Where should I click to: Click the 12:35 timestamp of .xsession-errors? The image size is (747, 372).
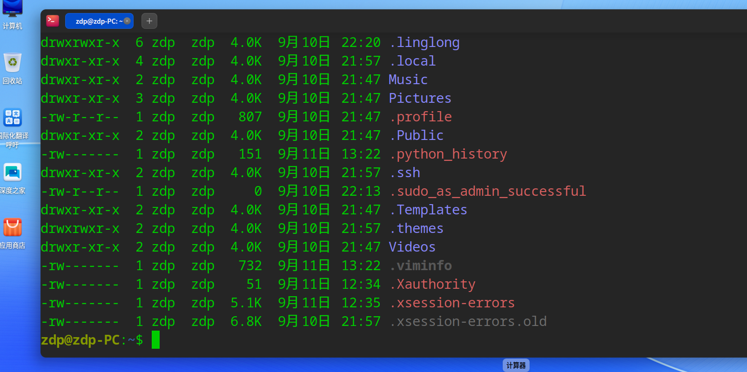pos(361,303)
